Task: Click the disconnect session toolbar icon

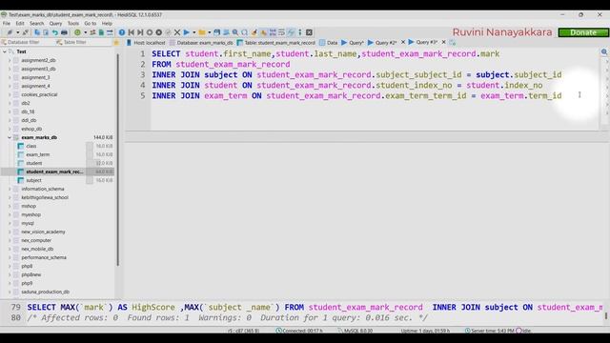Action: (x=26, y=32)
